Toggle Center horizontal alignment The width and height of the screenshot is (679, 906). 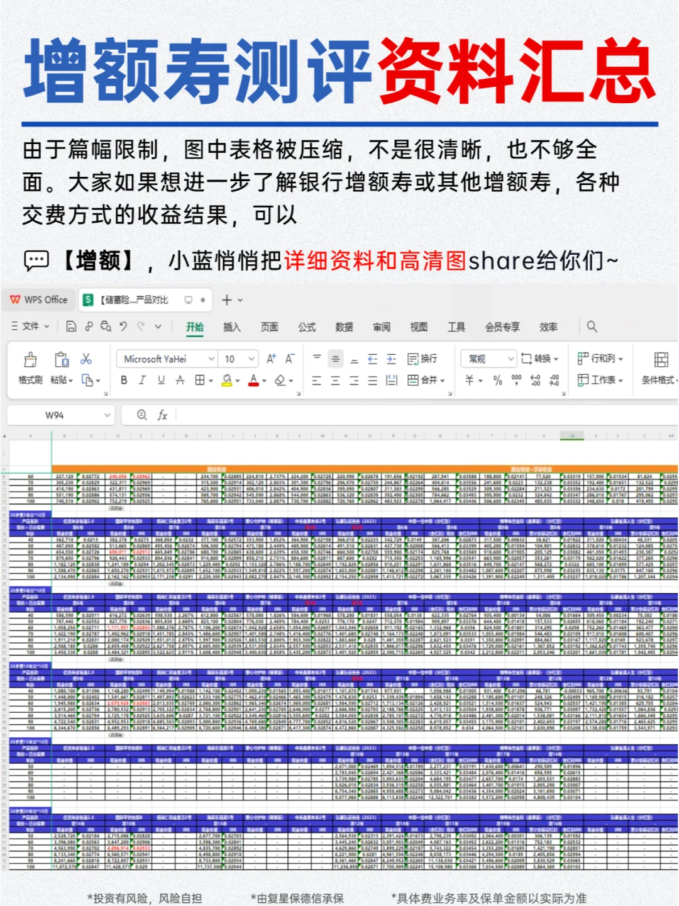335,380
